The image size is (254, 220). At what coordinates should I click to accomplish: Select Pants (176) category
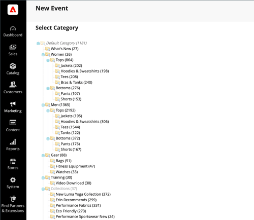click(70, 144)
